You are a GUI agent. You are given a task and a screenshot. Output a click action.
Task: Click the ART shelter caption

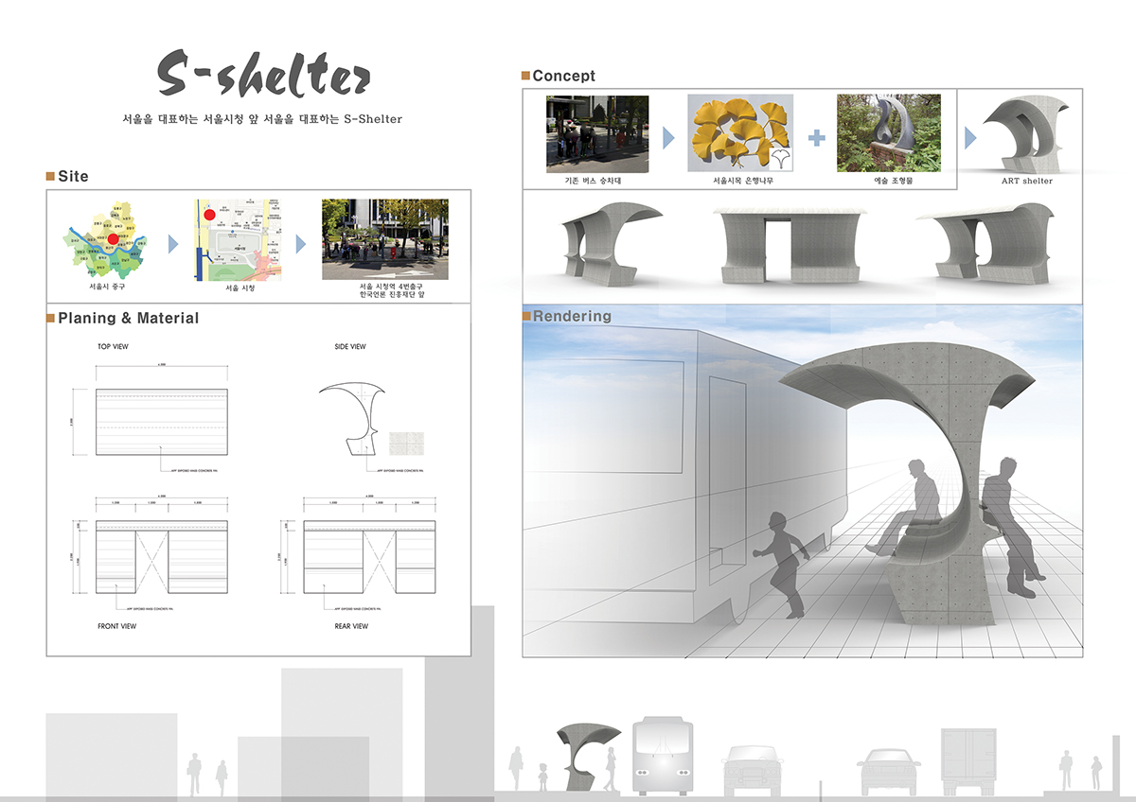click(x=1027, y=181)
